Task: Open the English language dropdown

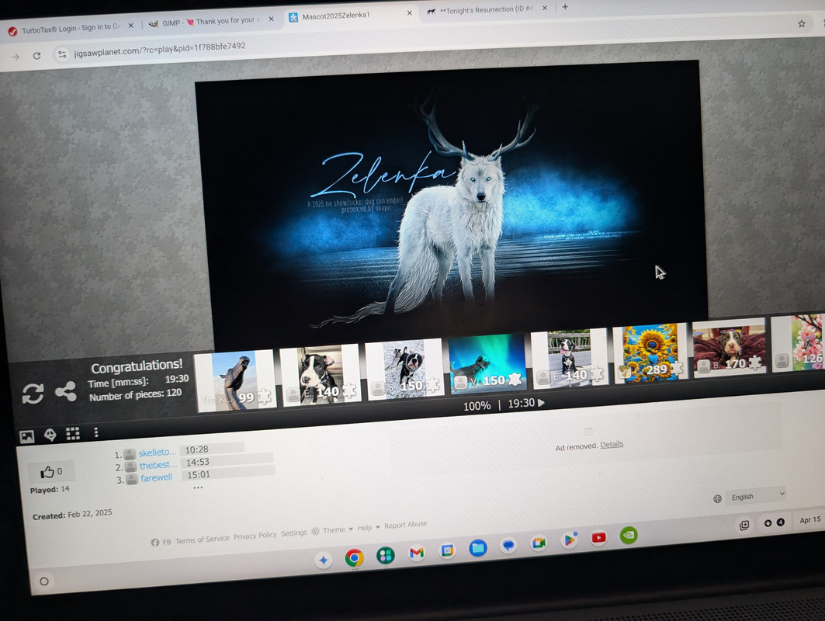Action: (x=756, y=496)
